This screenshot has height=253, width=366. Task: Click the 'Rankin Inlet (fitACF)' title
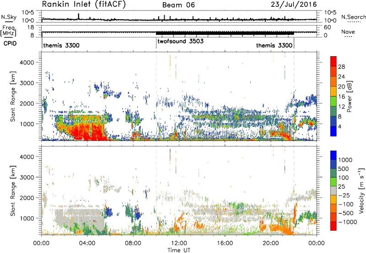click(x=84, y=4)
